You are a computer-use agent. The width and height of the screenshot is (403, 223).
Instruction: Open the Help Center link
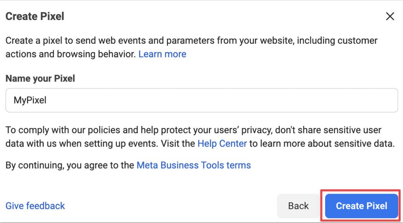[222, 143]
